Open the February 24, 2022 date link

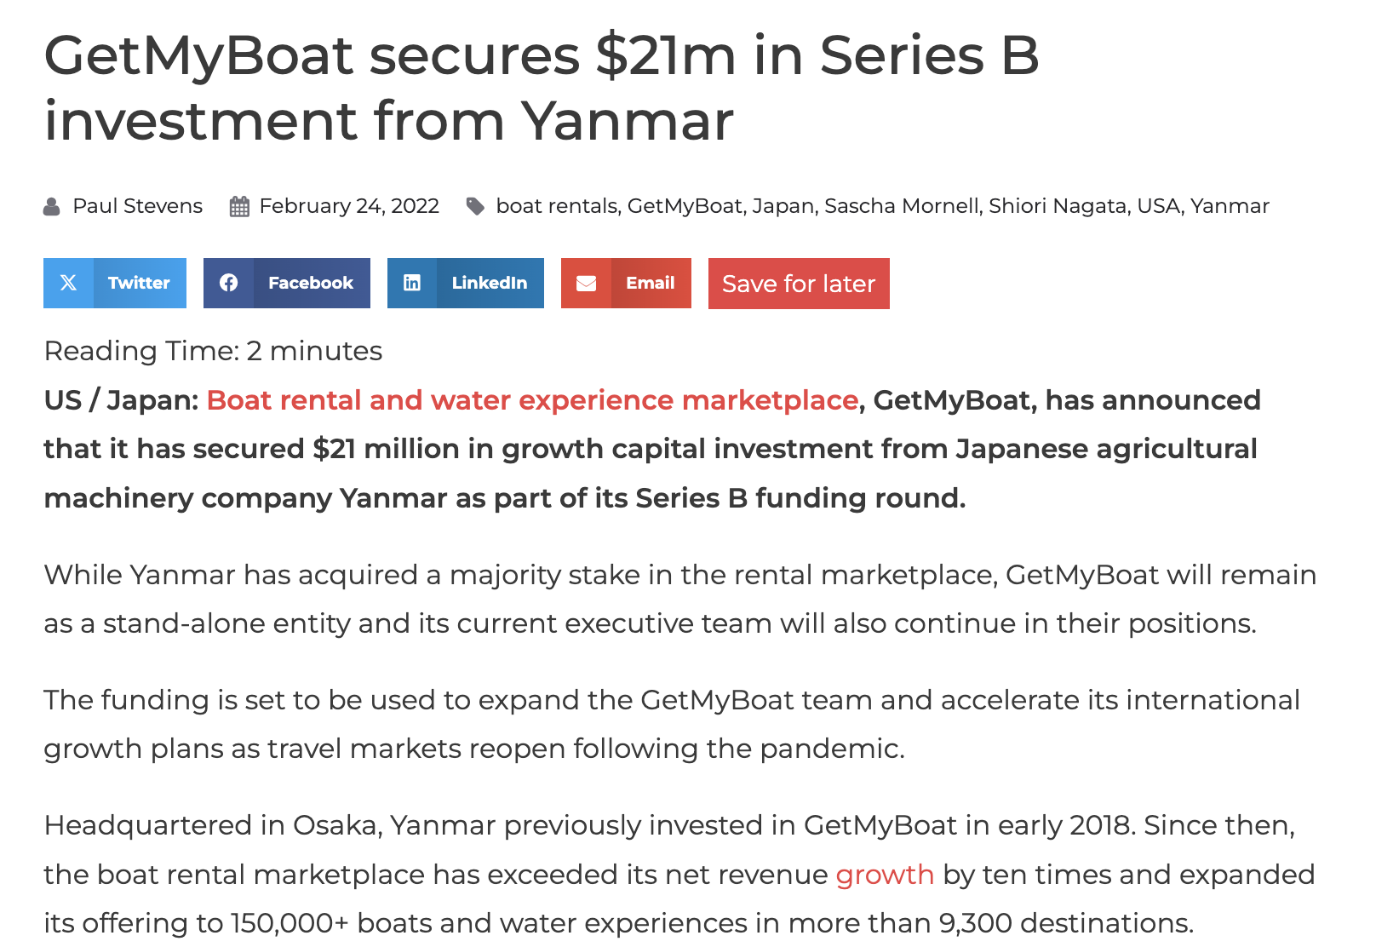pyautogui.click(x=349, y=206)
